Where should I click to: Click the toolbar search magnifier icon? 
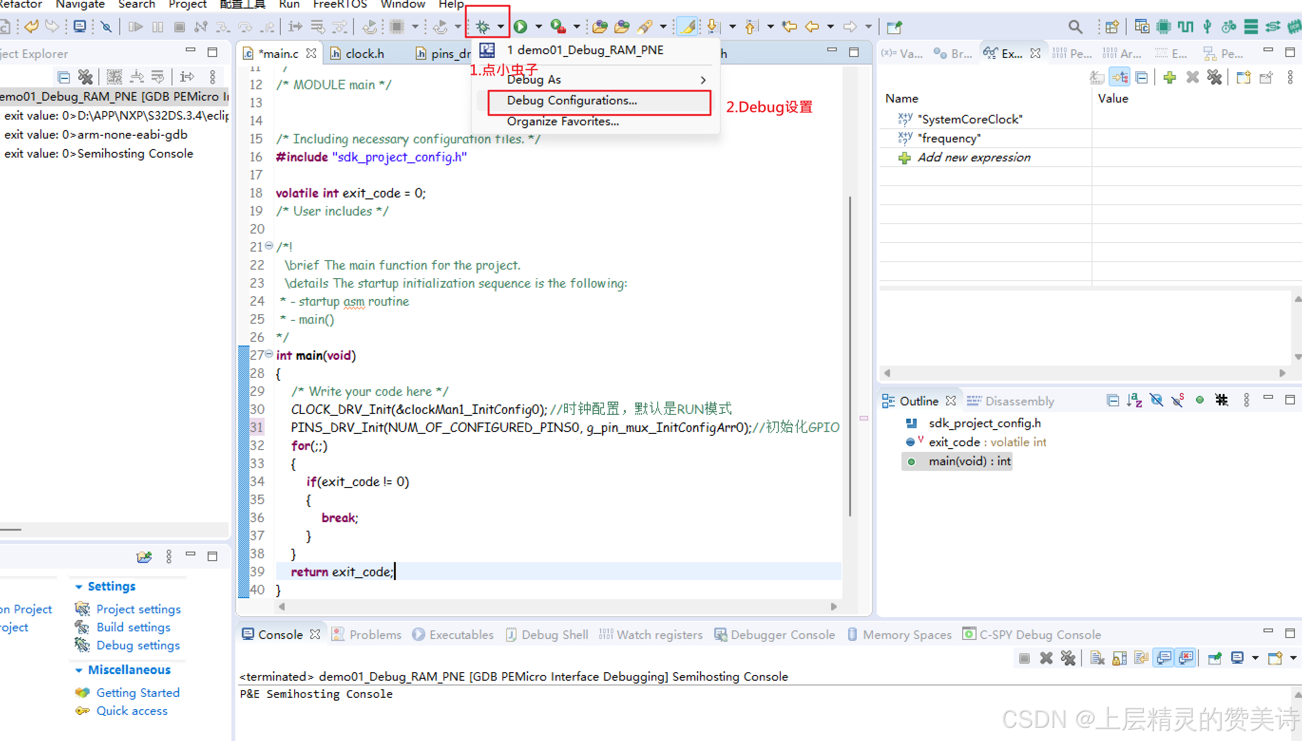(1075, 26)
